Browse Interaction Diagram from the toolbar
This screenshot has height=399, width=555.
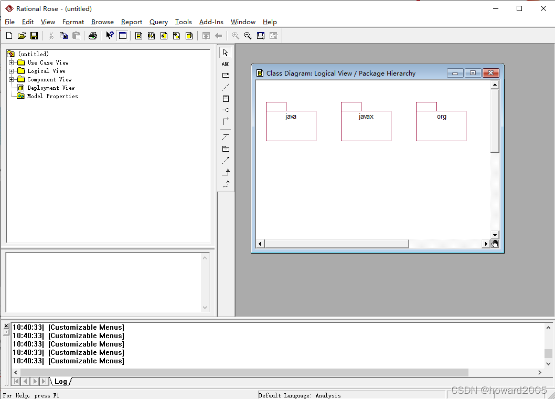(x=151, y=35)
